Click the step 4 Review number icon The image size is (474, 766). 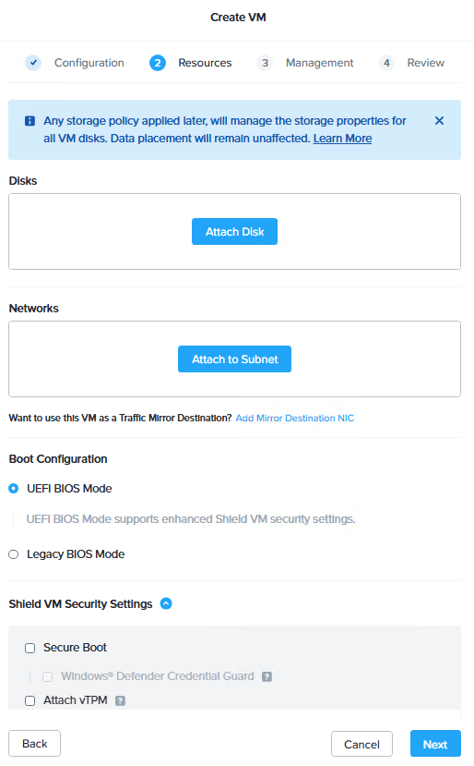386,63
